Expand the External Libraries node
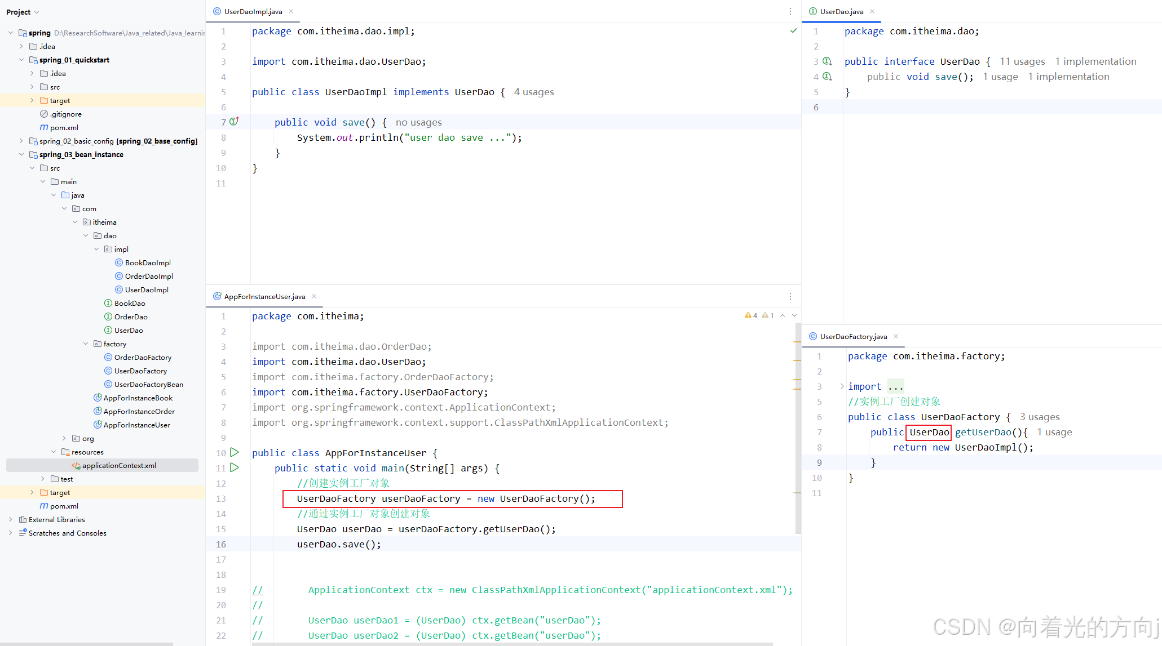The height and width of the screenshot is (646, 1162). point(11,519)
